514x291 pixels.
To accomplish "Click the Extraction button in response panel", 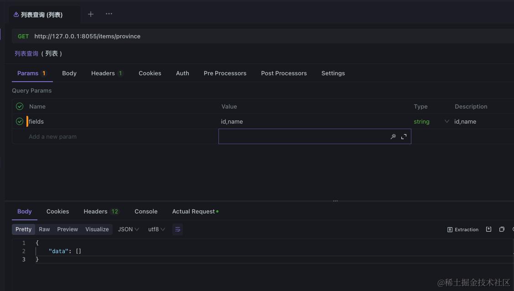I will click(x=463, y=229).
